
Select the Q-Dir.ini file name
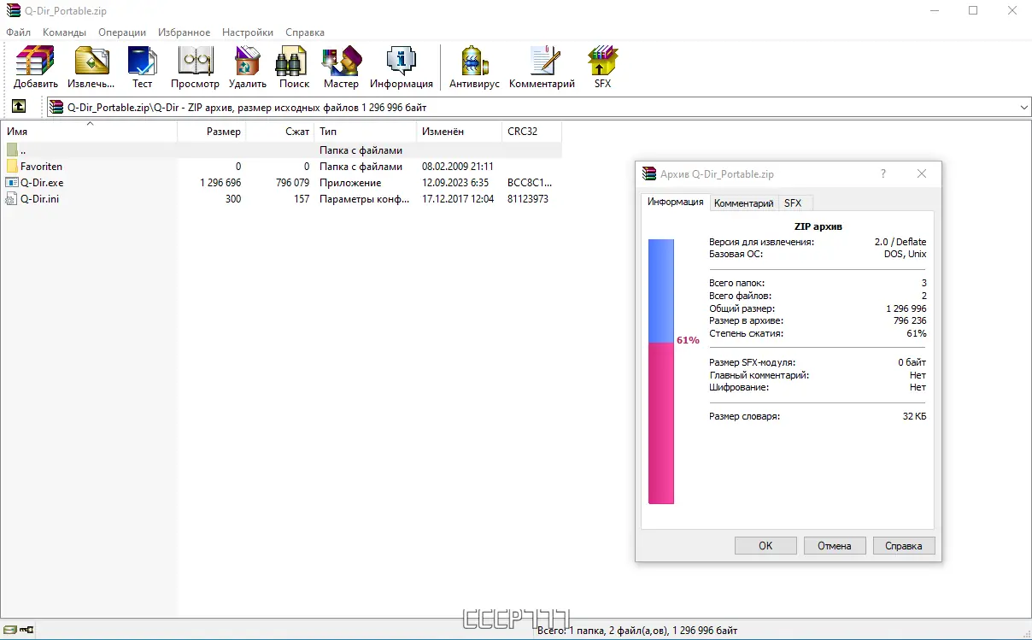pyautogui.click(x=39, y=199)
